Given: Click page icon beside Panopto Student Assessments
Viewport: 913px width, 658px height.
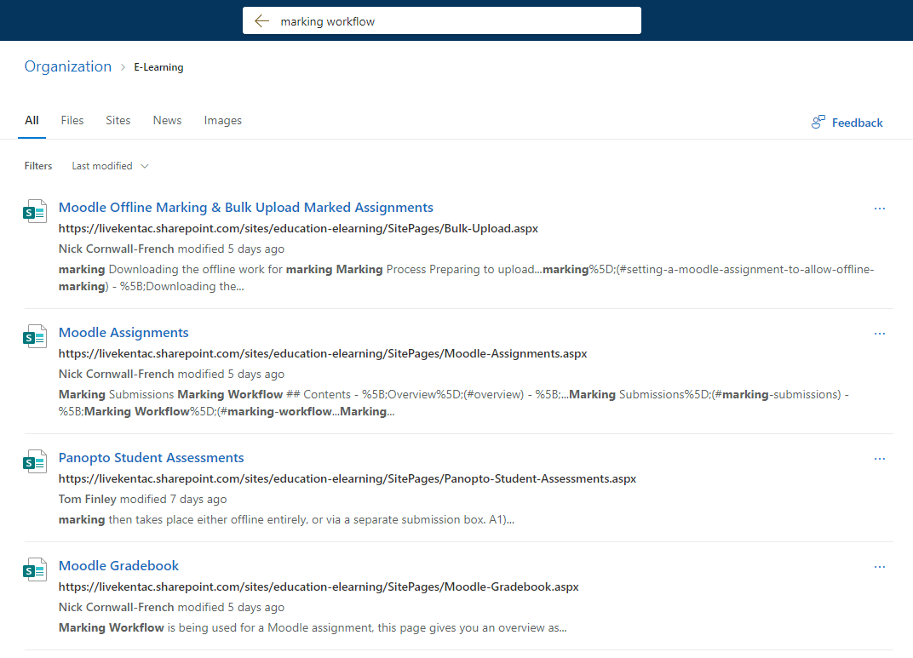Looking at the screenshot, I should 34,461.
